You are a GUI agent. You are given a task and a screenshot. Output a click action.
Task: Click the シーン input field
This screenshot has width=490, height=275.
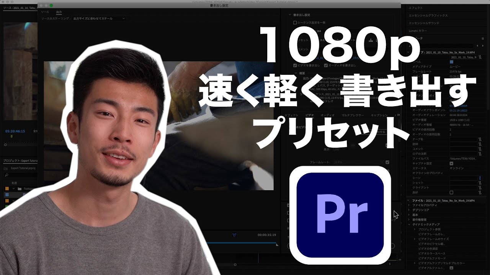tap(463, 178)
